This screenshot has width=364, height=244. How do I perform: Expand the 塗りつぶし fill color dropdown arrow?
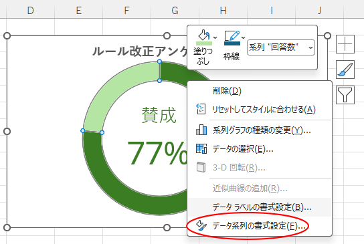(x=215, y=37)
